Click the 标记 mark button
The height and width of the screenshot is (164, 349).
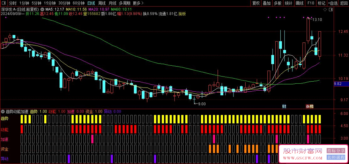[322, 3]
